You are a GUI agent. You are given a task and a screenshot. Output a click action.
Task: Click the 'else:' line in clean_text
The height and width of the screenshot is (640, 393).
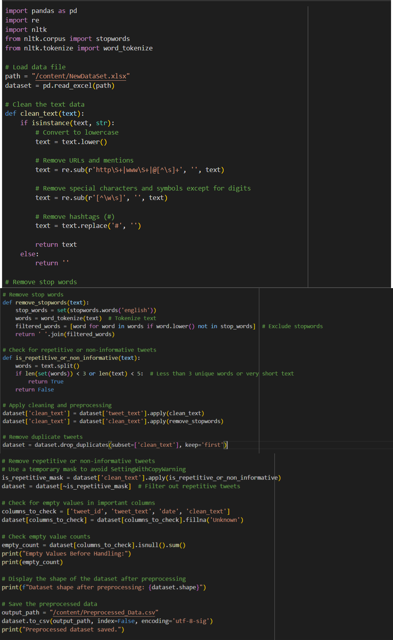coord(29,254)
